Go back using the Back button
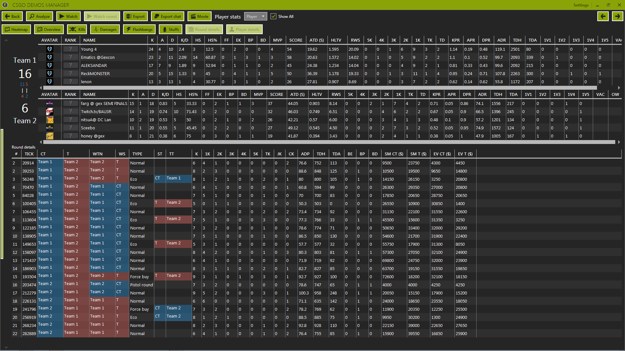Viewport: 625px width, 351px height. (12, 17)
